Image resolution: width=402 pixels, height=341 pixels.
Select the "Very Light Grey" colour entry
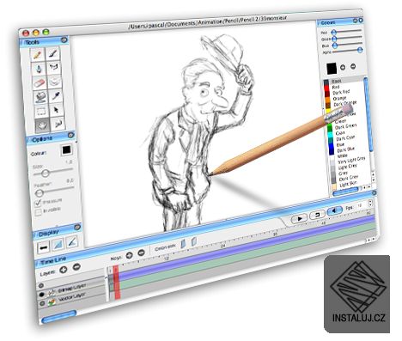(351, 161)
